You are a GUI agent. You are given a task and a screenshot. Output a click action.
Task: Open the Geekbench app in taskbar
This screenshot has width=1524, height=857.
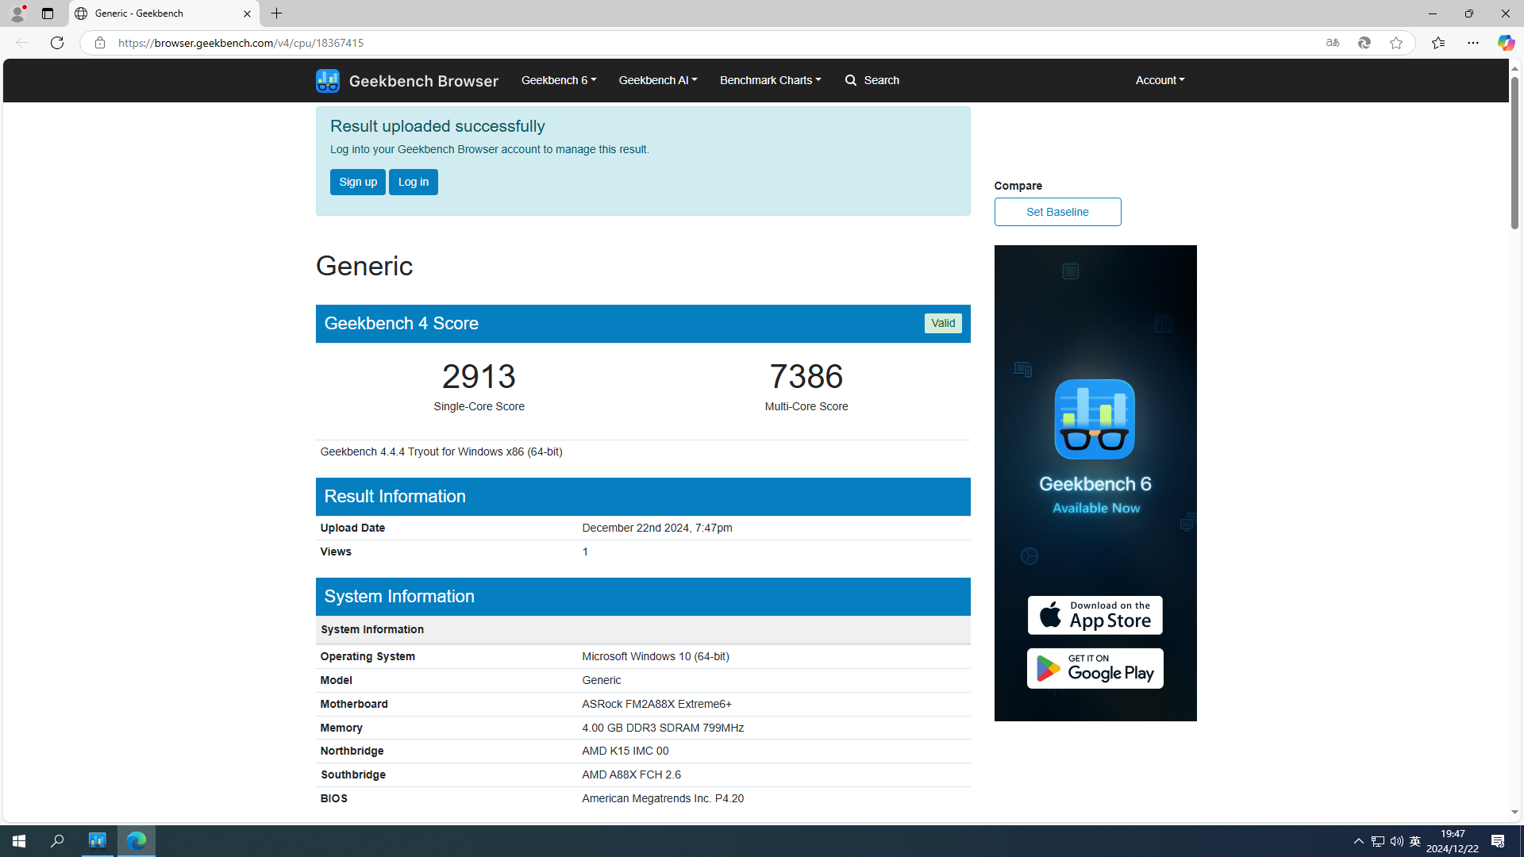[98, 840]
